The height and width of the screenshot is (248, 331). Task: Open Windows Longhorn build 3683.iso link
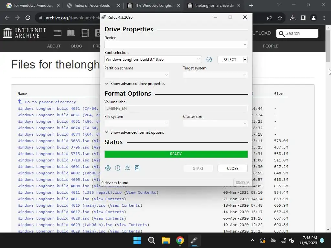(53, 141)
